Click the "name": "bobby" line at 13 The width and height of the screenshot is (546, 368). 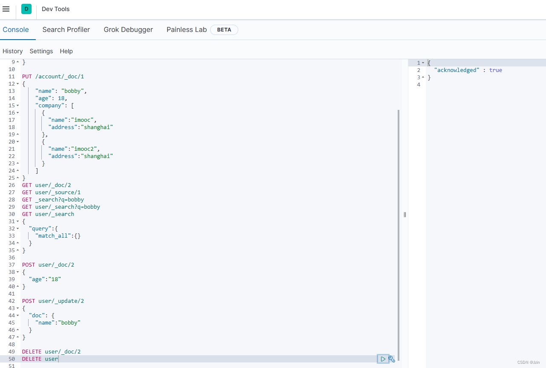click(61, 91)
